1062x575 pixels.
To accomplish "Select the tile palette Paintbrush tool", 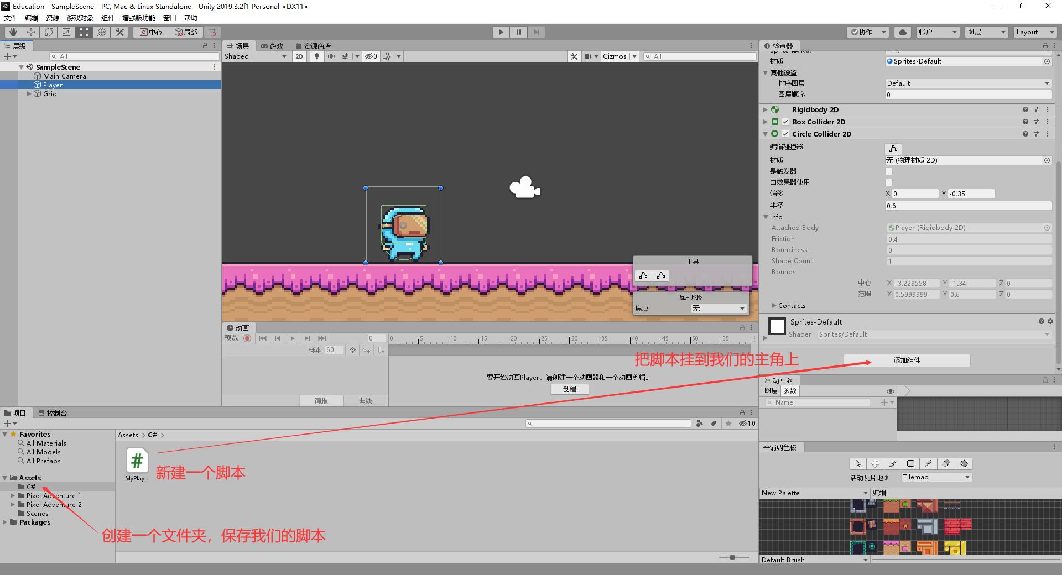I will (x=893, y=464).
